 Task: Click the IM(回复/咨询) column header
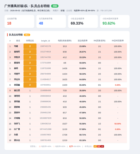pyautogui.click(x=99, y=41)
